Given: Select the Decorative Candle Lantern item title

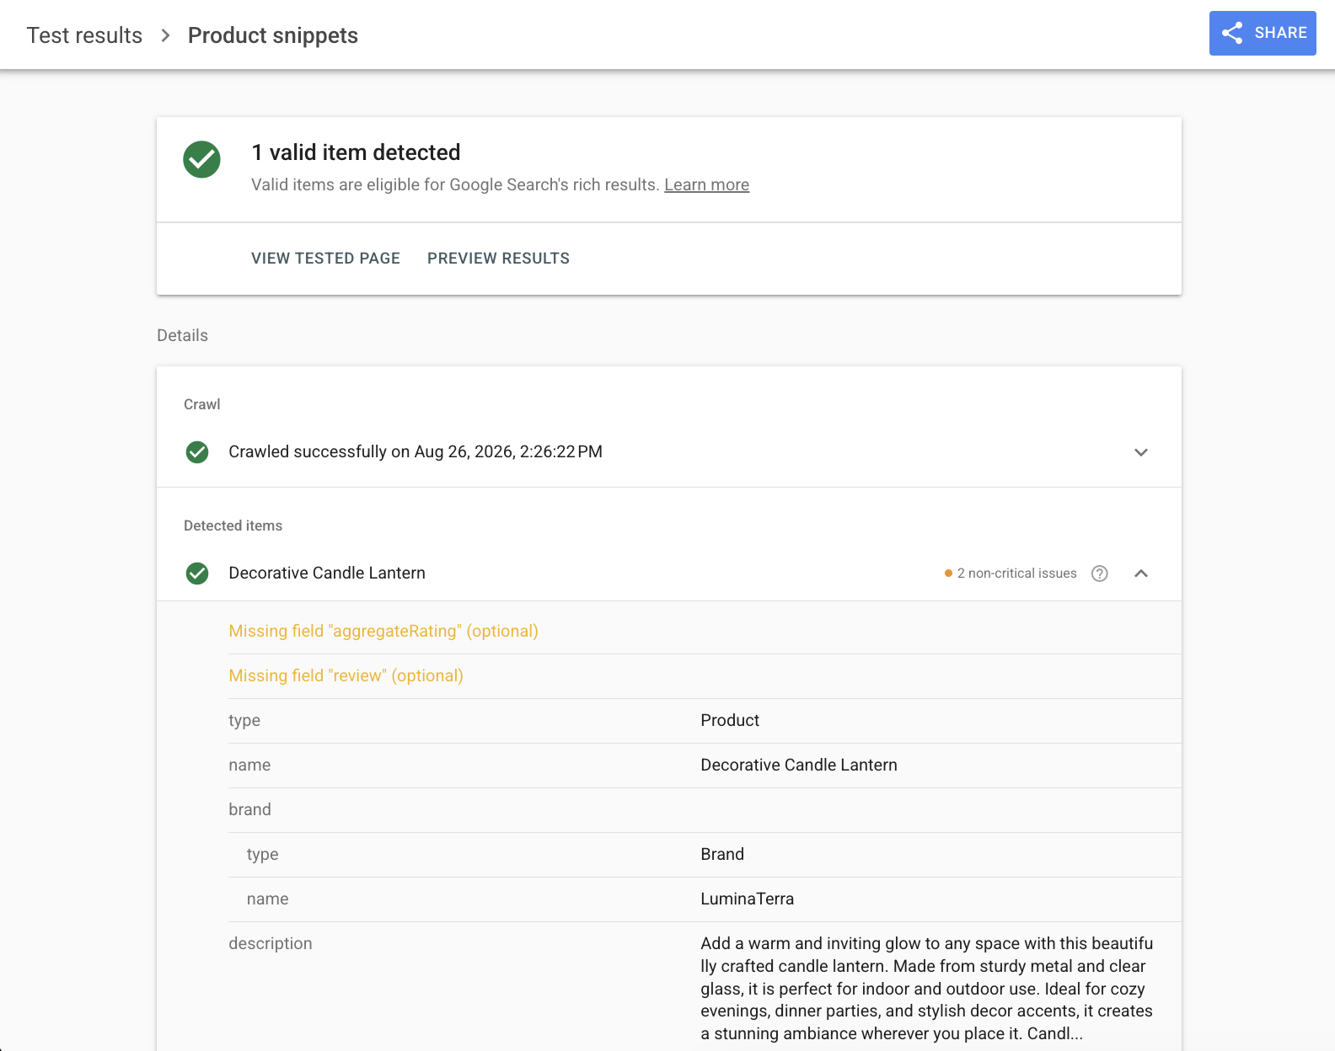Looking at the screenshot, I should coord(327,574).
